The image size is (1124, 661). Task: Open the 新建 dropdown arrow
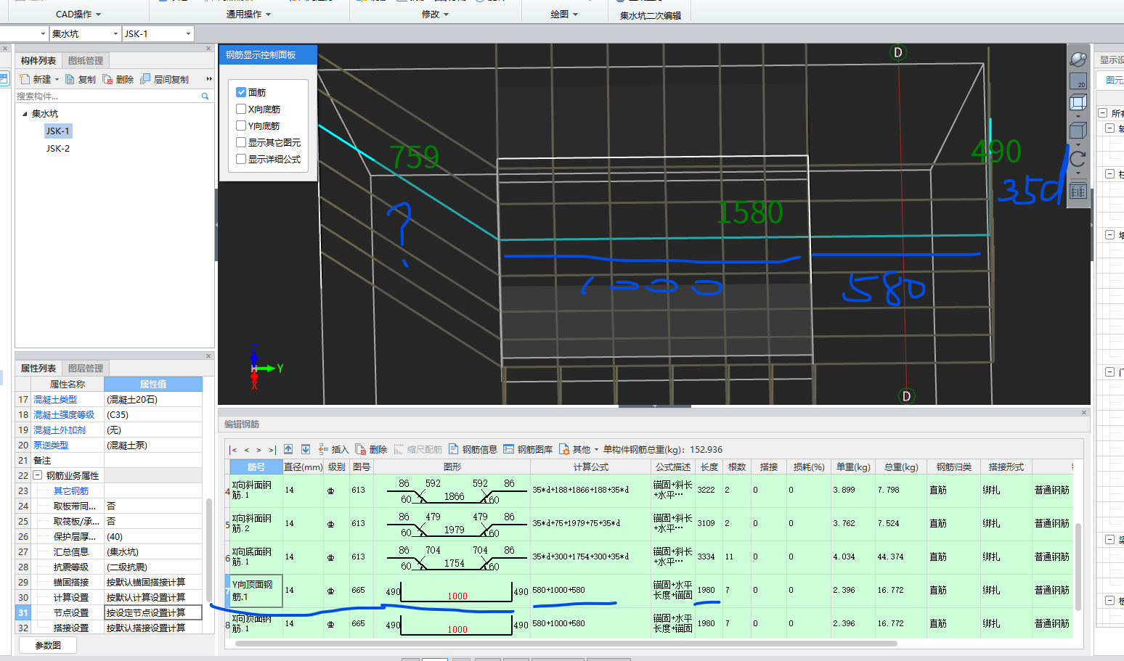tap(57, 79)
